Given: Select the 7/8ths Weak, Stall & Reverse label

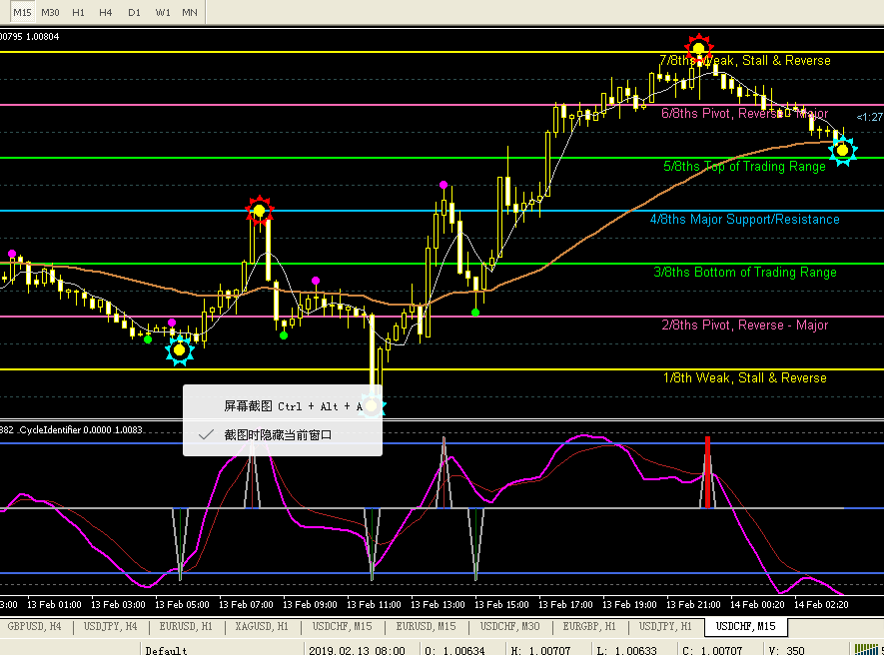Looking at the screenshot, I should click(745, 60).
